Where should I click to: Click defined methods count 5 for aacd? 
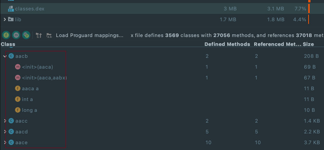[x=207, y=131]
